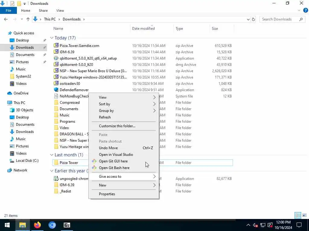Open the taskbar clock and date

[x=283, y=225]
